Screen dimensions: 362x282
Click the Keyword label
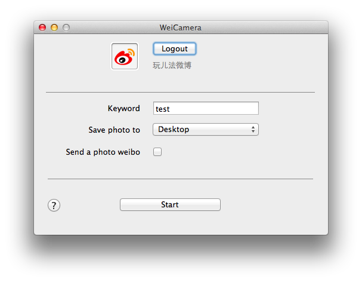[x=123, y=108]
